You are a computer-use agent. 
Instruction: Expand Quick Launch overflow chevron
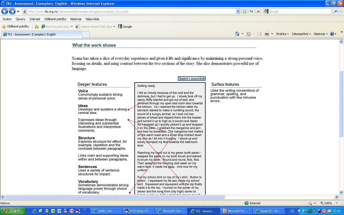[x=85, y=210]
